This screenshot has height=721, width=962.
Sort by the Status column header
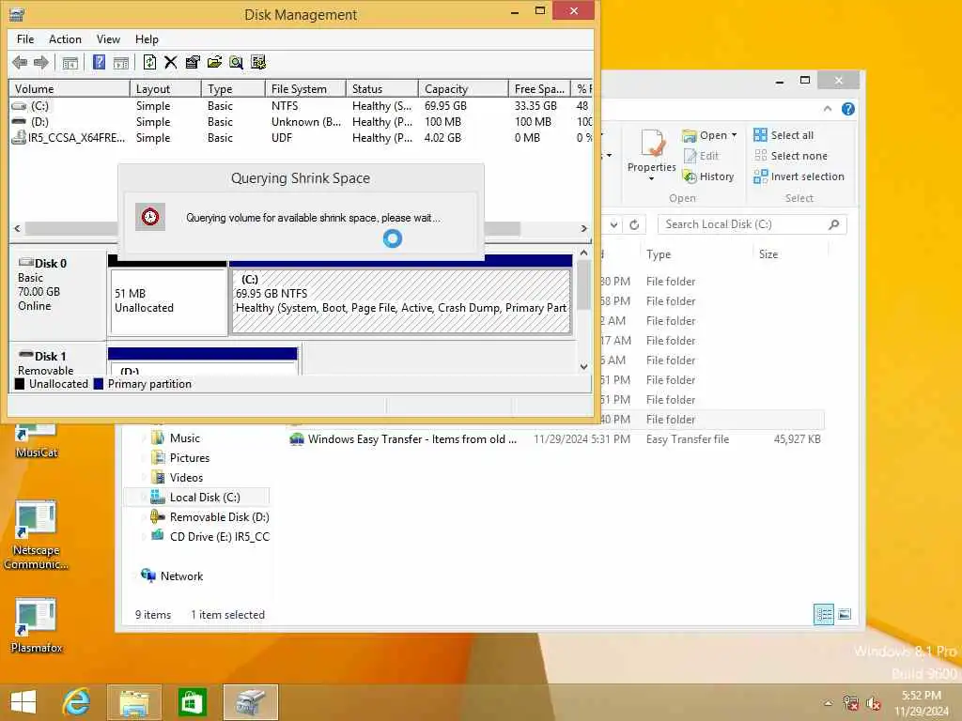point(382,89)
